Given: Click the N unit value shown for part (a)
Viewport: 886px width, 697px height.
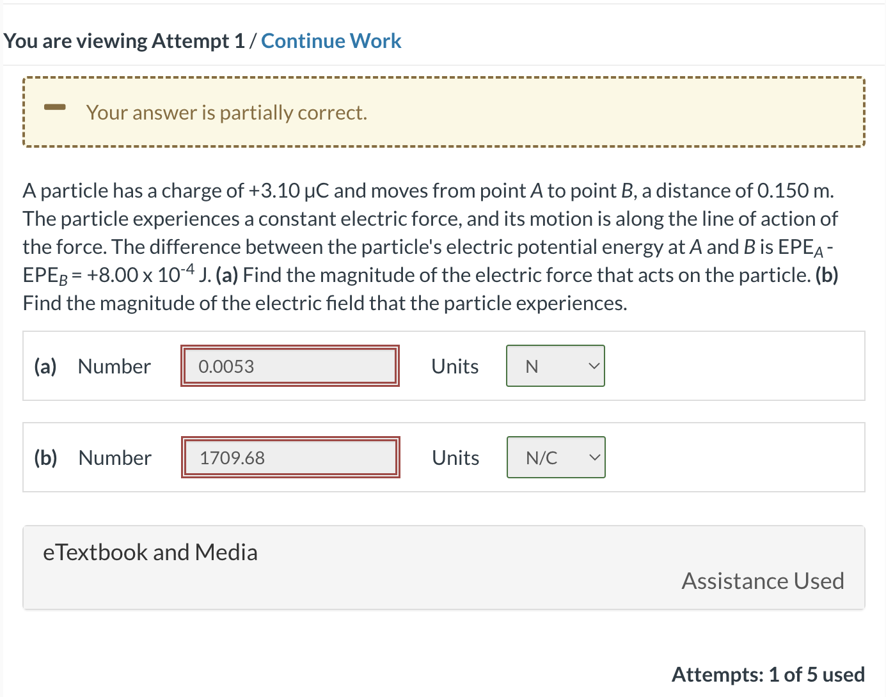Looking at the screenshot, I should 531,366.
